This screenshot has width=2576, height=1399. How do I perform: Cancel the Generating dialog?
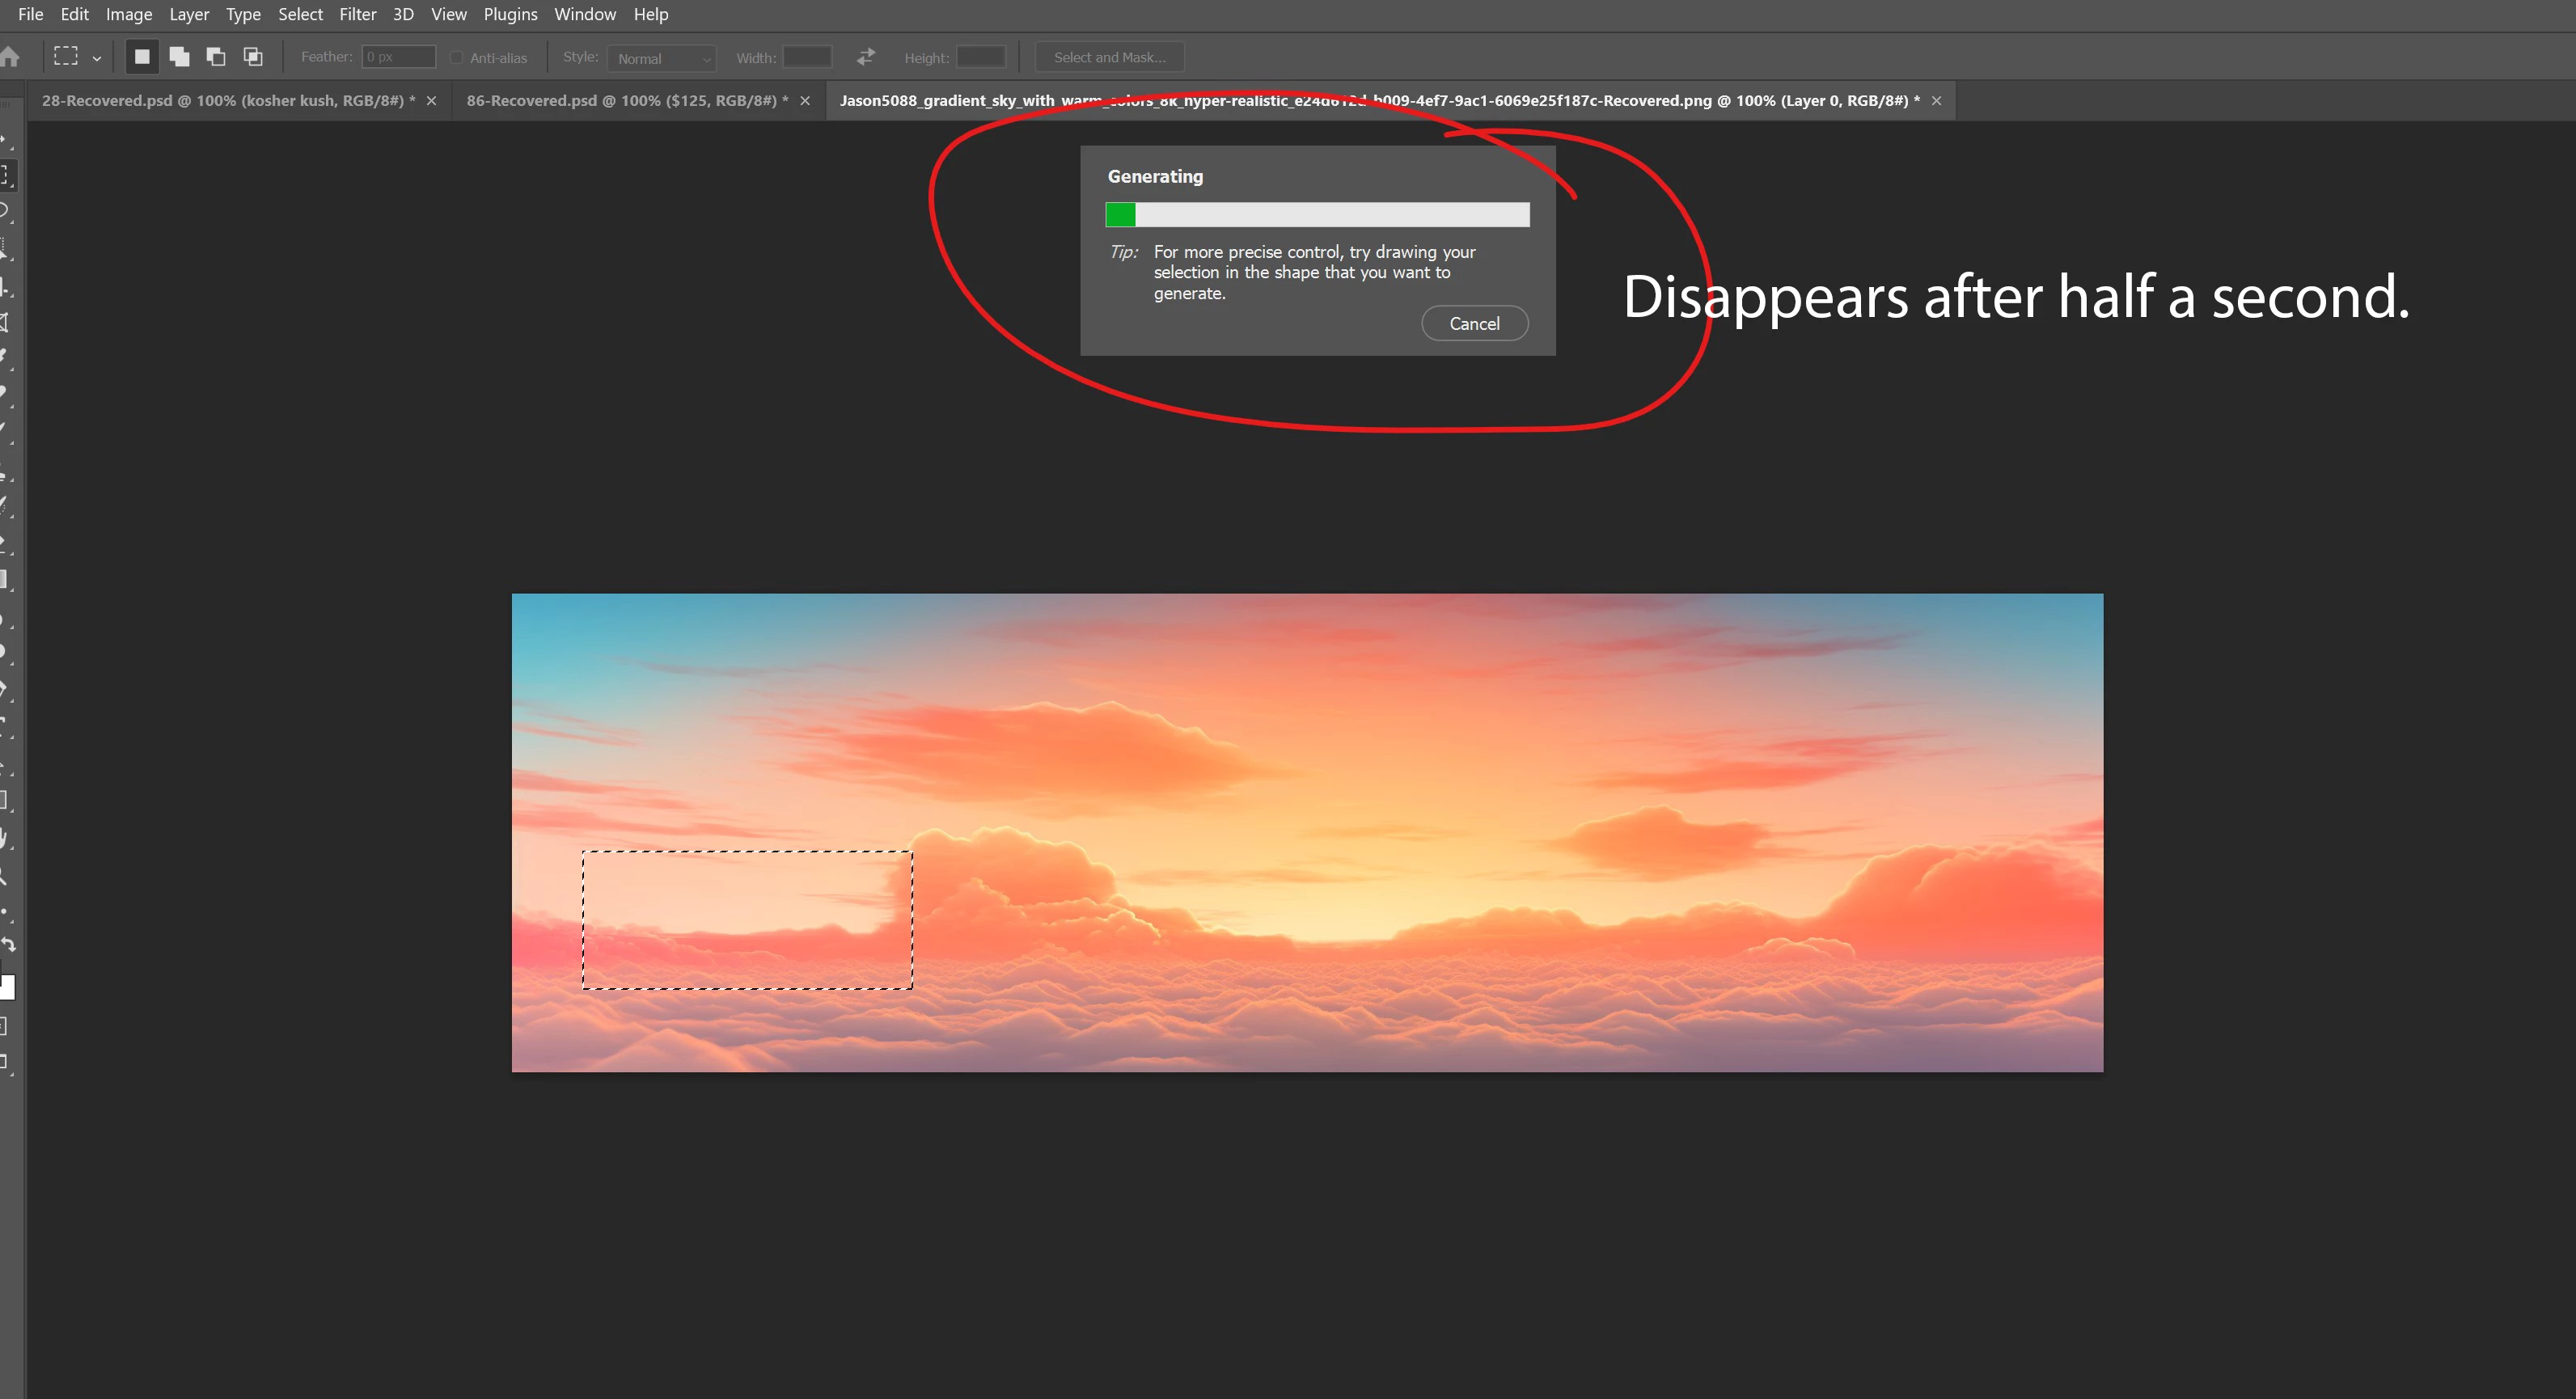[1474, 323]
